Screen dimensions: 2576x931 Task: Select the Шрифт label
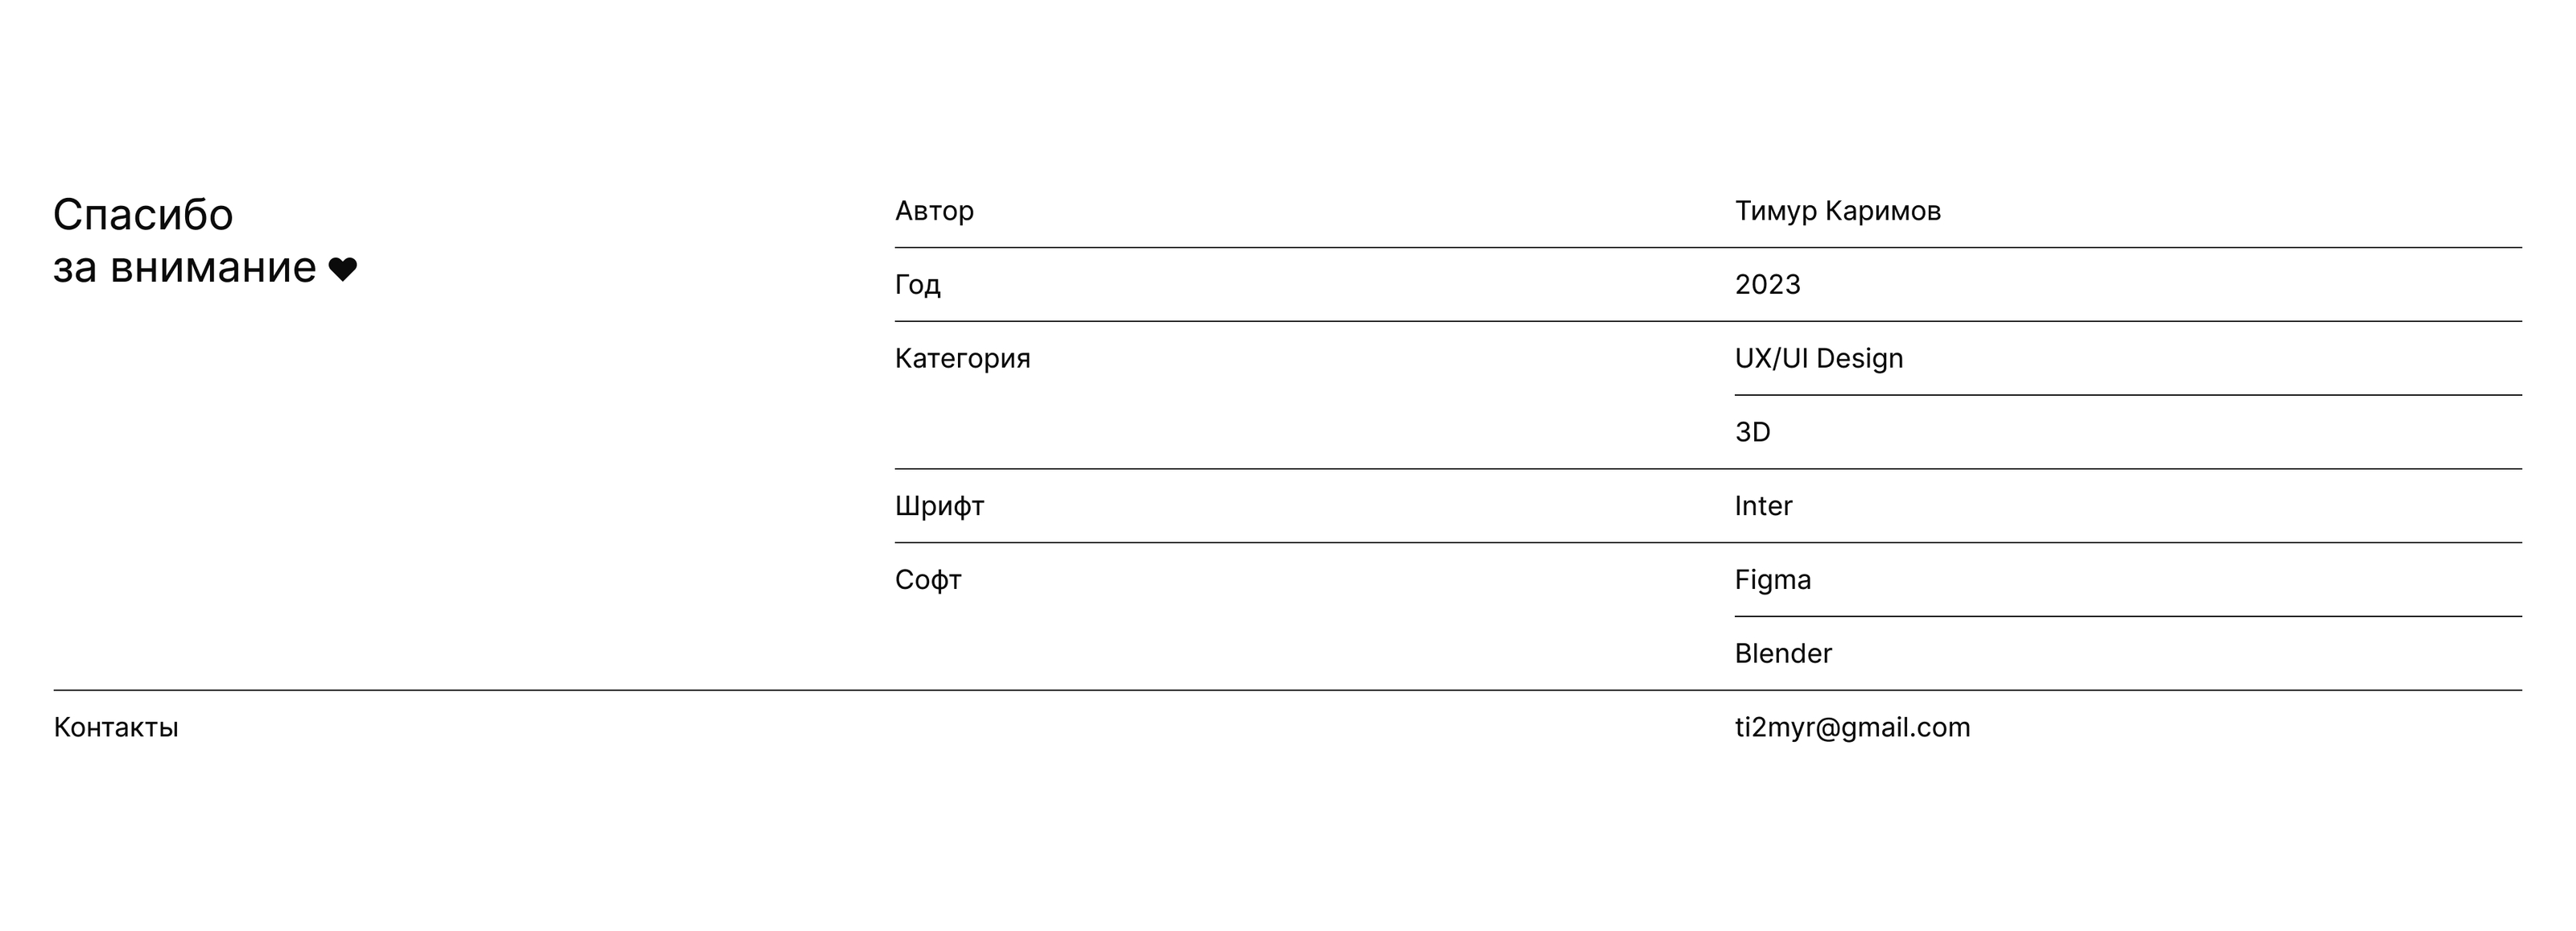pos(939,506)
